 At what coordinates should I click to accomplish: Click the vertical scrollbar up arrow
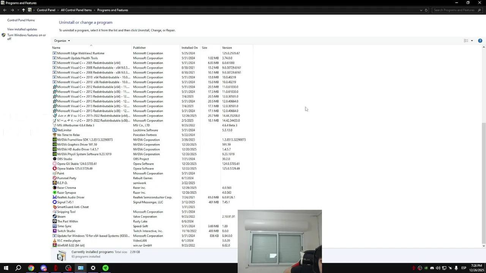pos(483,47)
